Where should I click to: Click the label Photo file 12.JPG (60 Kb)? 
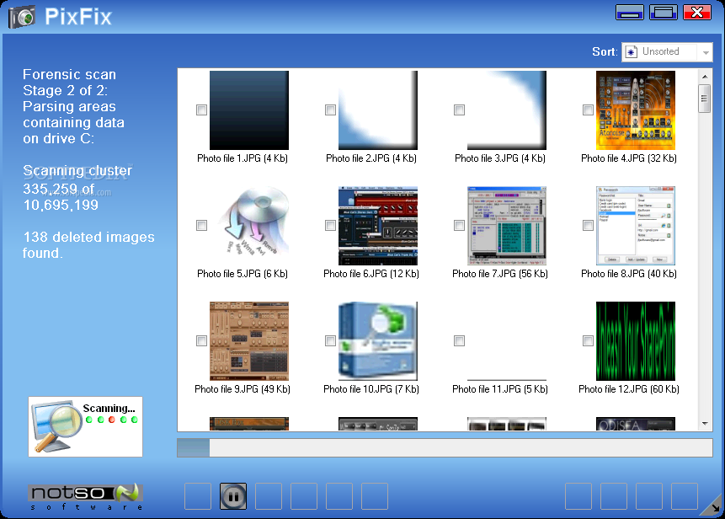pos(629,389)
